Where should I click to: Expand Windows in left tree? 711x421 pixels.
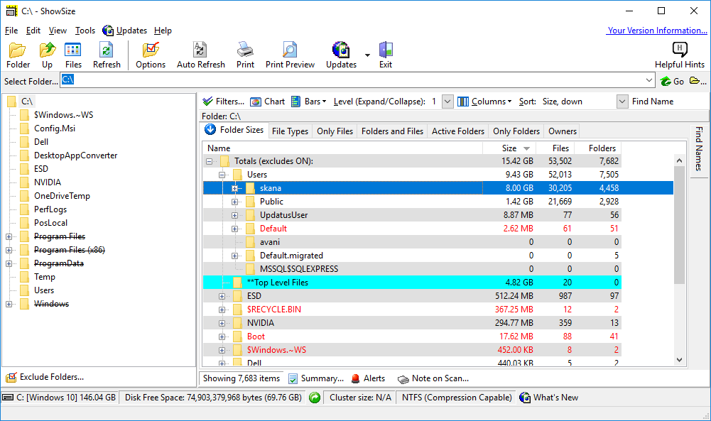[x=9, y=304]
